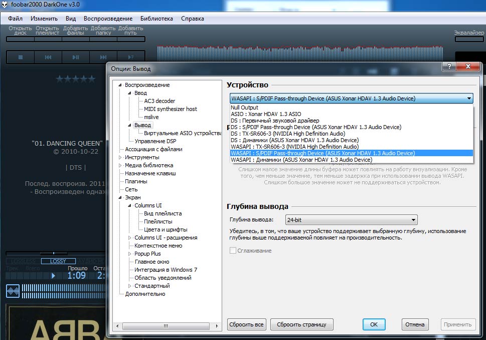Click the Сбросить страницу button
The height and width of the screenshot is (340, 486).
(x=301, y=324)
